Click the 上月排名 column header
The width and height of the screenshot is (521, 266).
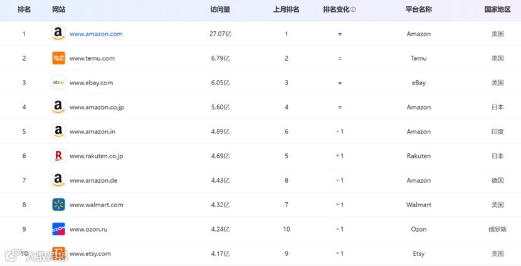[x=287, y=9]
